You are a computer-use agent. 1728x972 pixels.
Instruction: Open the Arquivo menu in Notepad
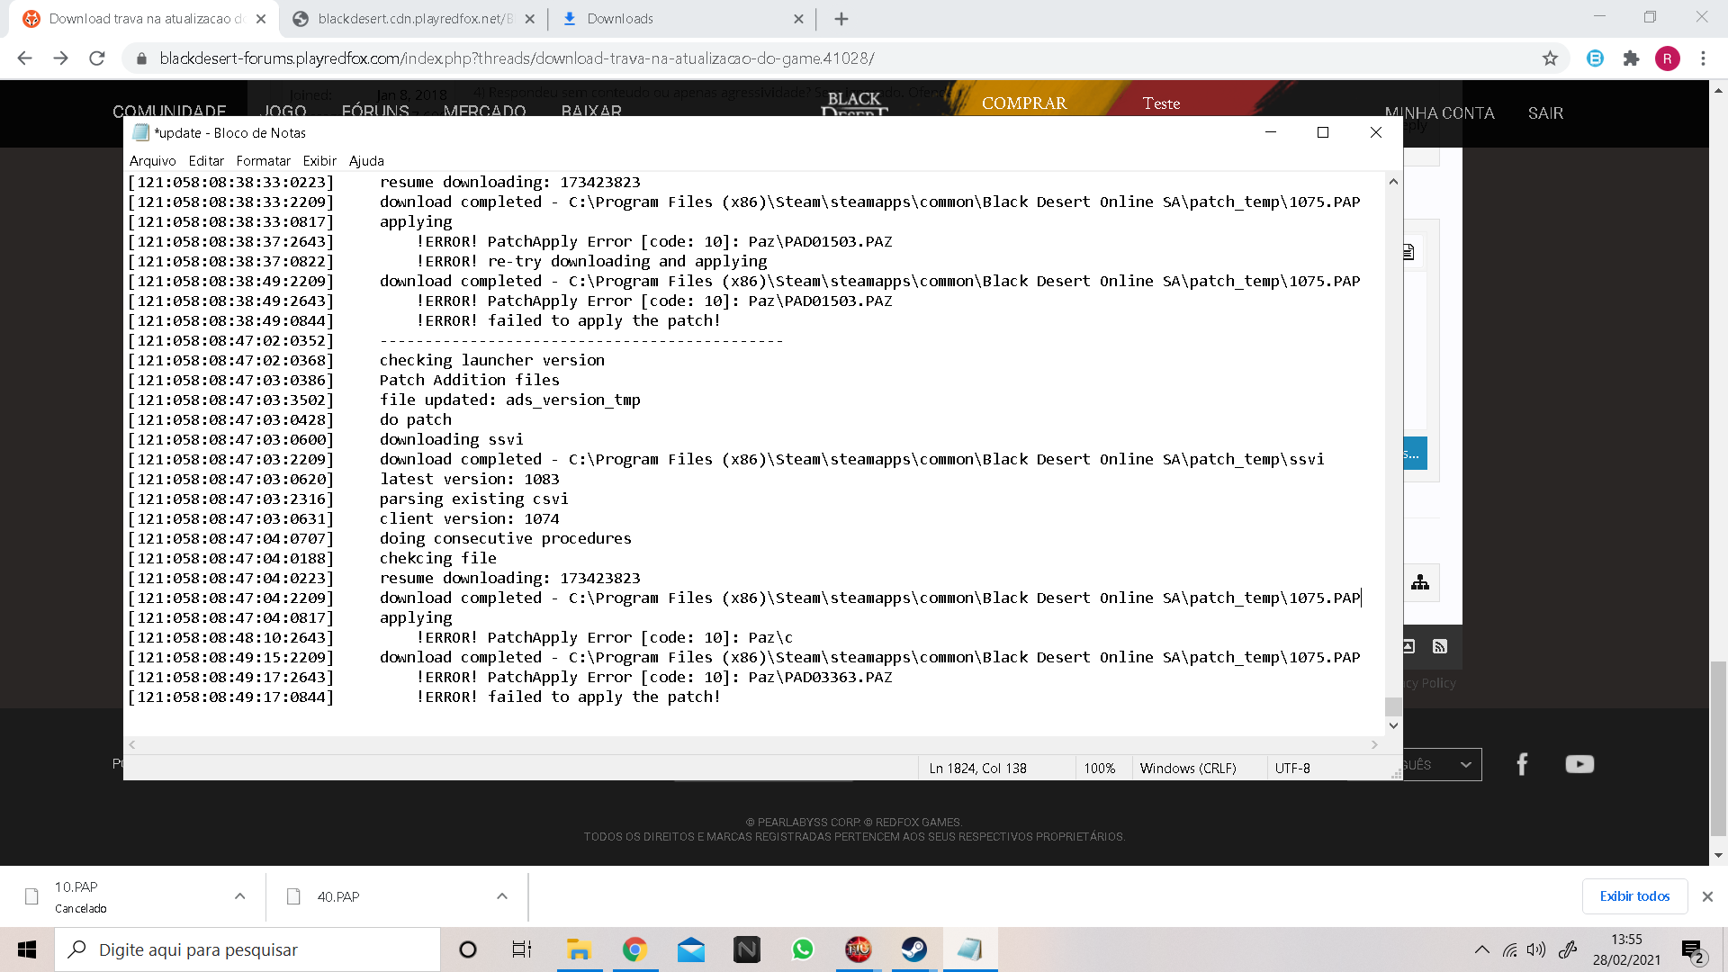pos(152,160)
